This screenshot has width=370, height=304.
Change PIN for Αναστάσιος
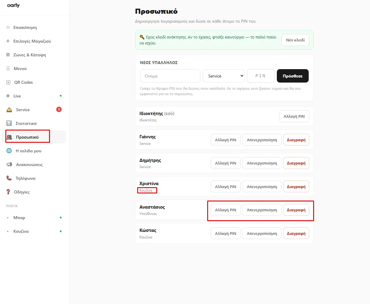(226, 210)
